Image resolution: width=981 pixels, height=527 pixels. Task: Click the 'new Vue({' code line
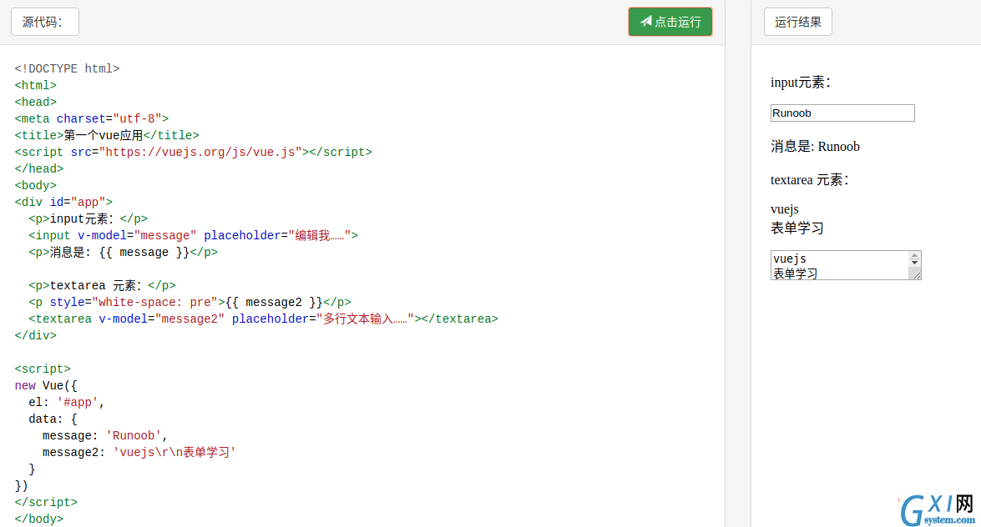46,386
